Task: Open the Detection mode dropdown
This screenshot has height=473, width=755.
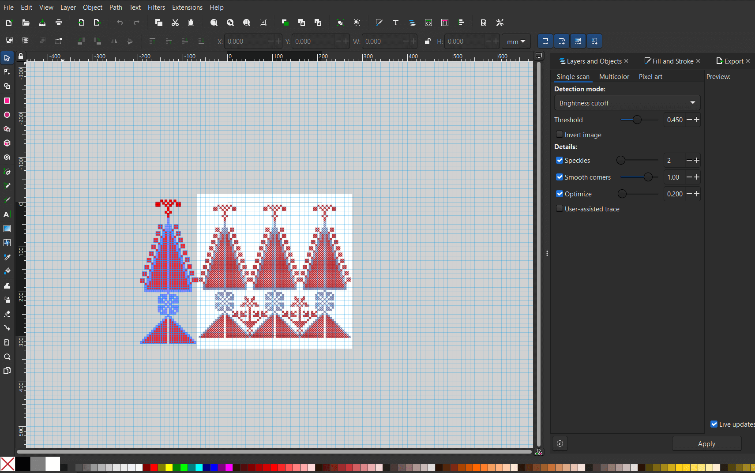Action: [627, 103]
